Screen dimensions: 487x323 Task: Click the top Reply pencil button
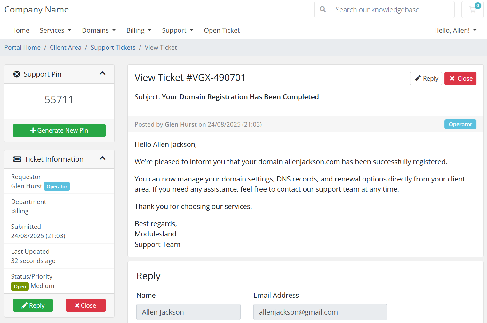[426, 78]
